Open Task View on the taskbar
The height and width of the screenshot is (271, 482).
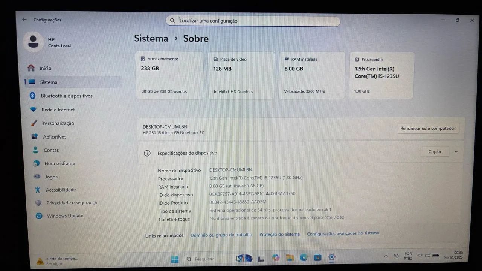pos(261,259)
